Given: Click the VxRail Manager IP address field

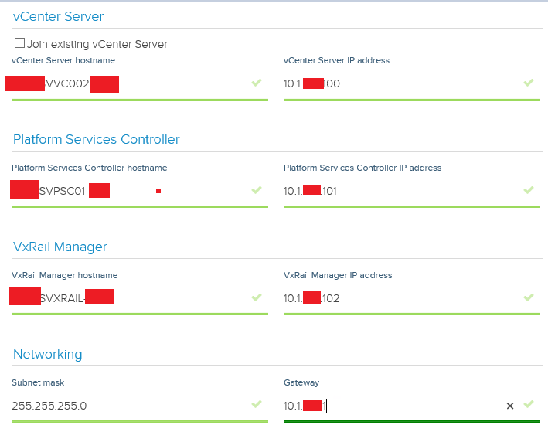Looking at the screenshot, I should (x=412, y=298).
